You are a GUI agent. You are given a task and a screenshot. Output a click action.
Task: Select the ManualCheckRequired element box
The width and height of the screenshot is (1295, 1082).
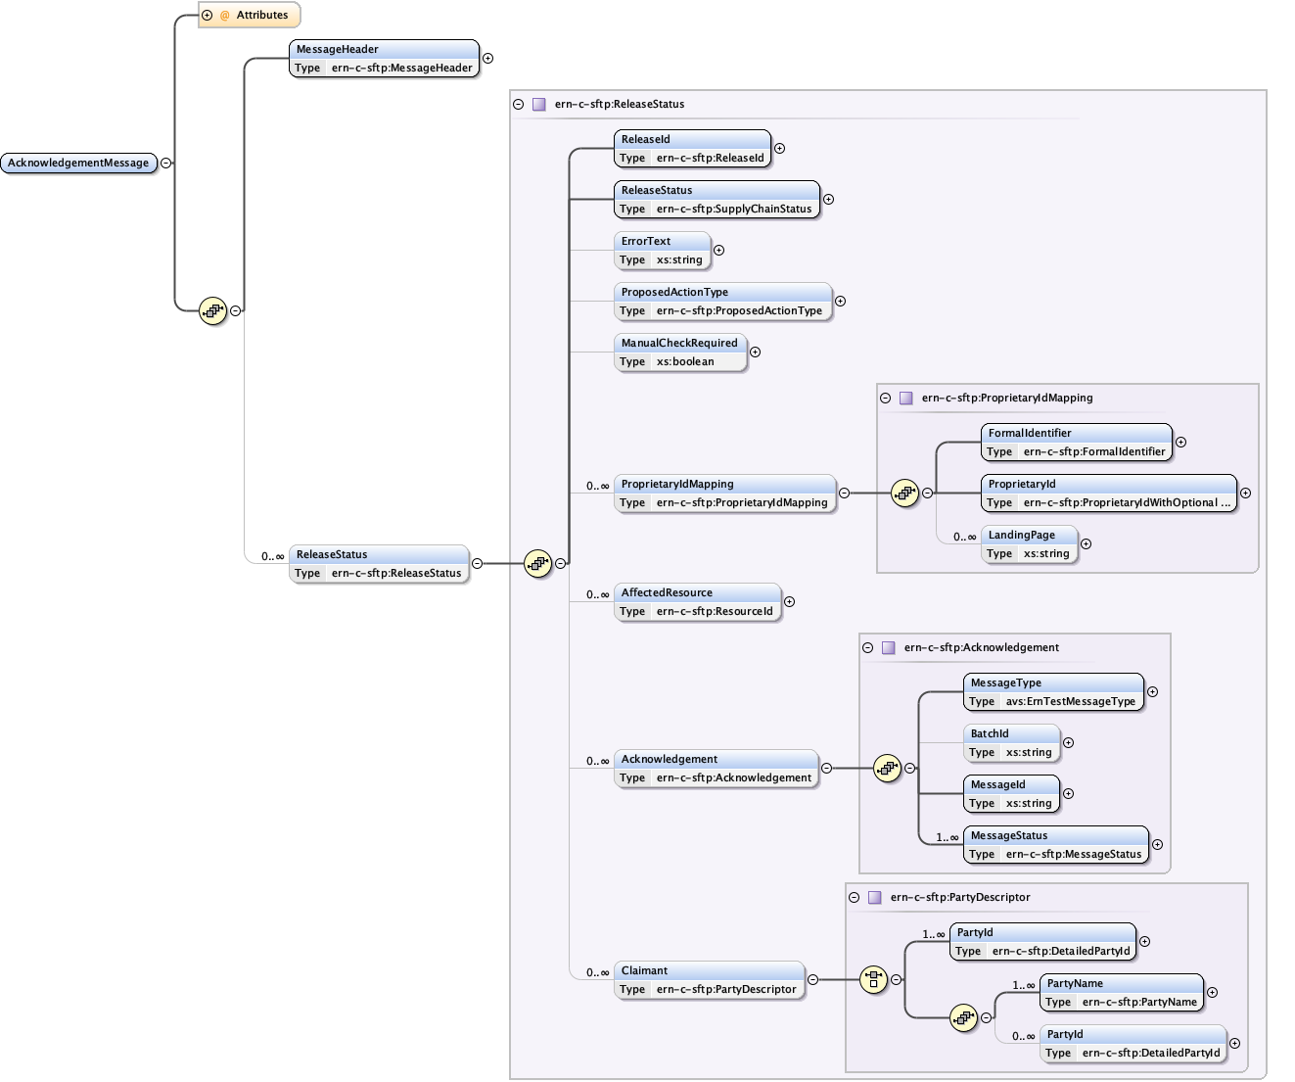click(680, 353)
